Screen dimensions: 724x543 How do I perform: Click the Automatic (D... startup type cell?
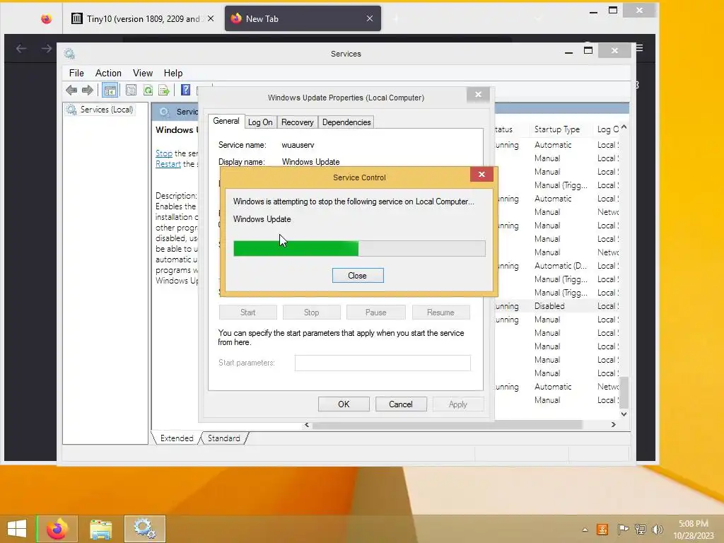(561, 266)
